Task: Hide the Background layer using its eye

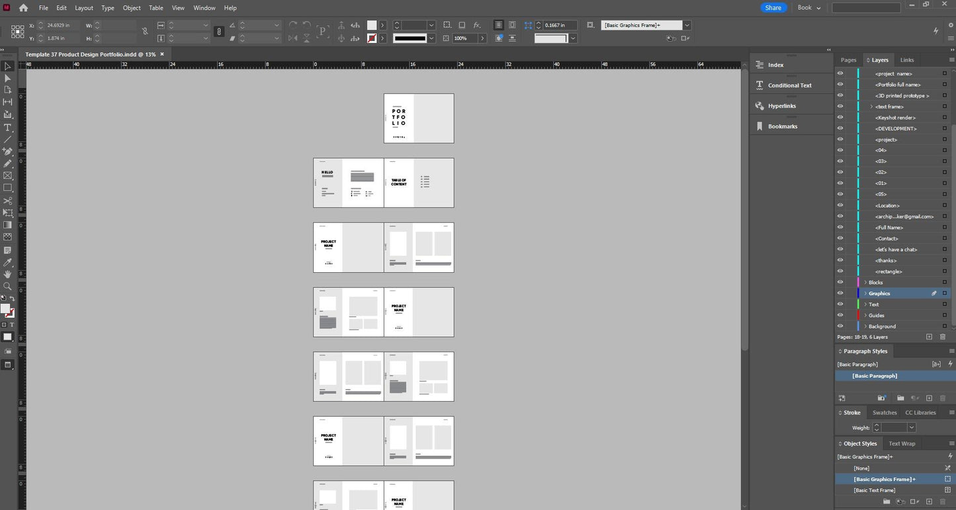Action: pyautogui.click(x=840, y=326)
